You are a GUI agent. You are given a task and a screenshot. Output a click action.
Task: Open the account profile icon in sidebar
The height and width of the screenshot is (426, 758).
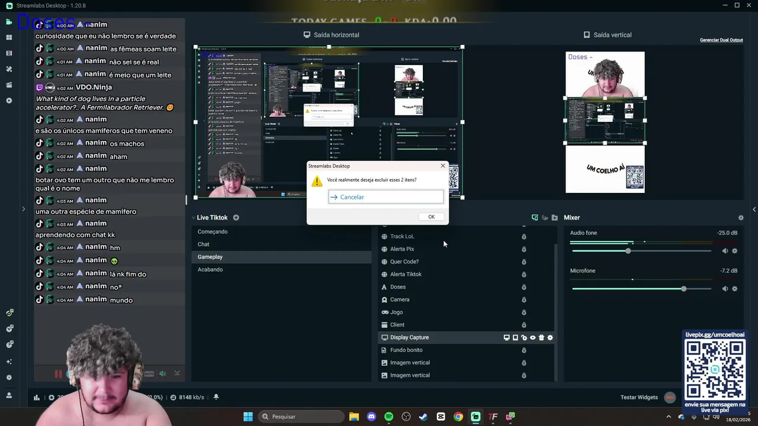point(9,395)
